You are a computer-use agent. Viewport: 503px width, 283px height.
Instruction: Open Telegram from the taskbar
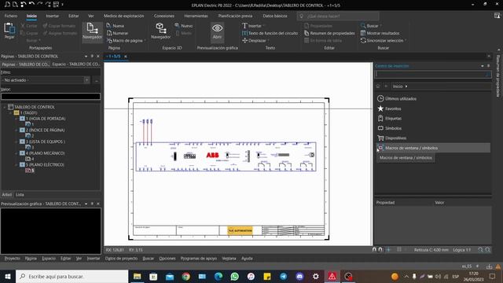283,276
